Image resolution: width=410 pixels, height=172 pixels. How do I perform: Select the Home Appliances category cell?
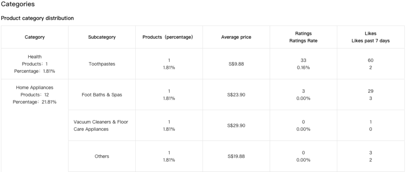(x=35, y=94)
